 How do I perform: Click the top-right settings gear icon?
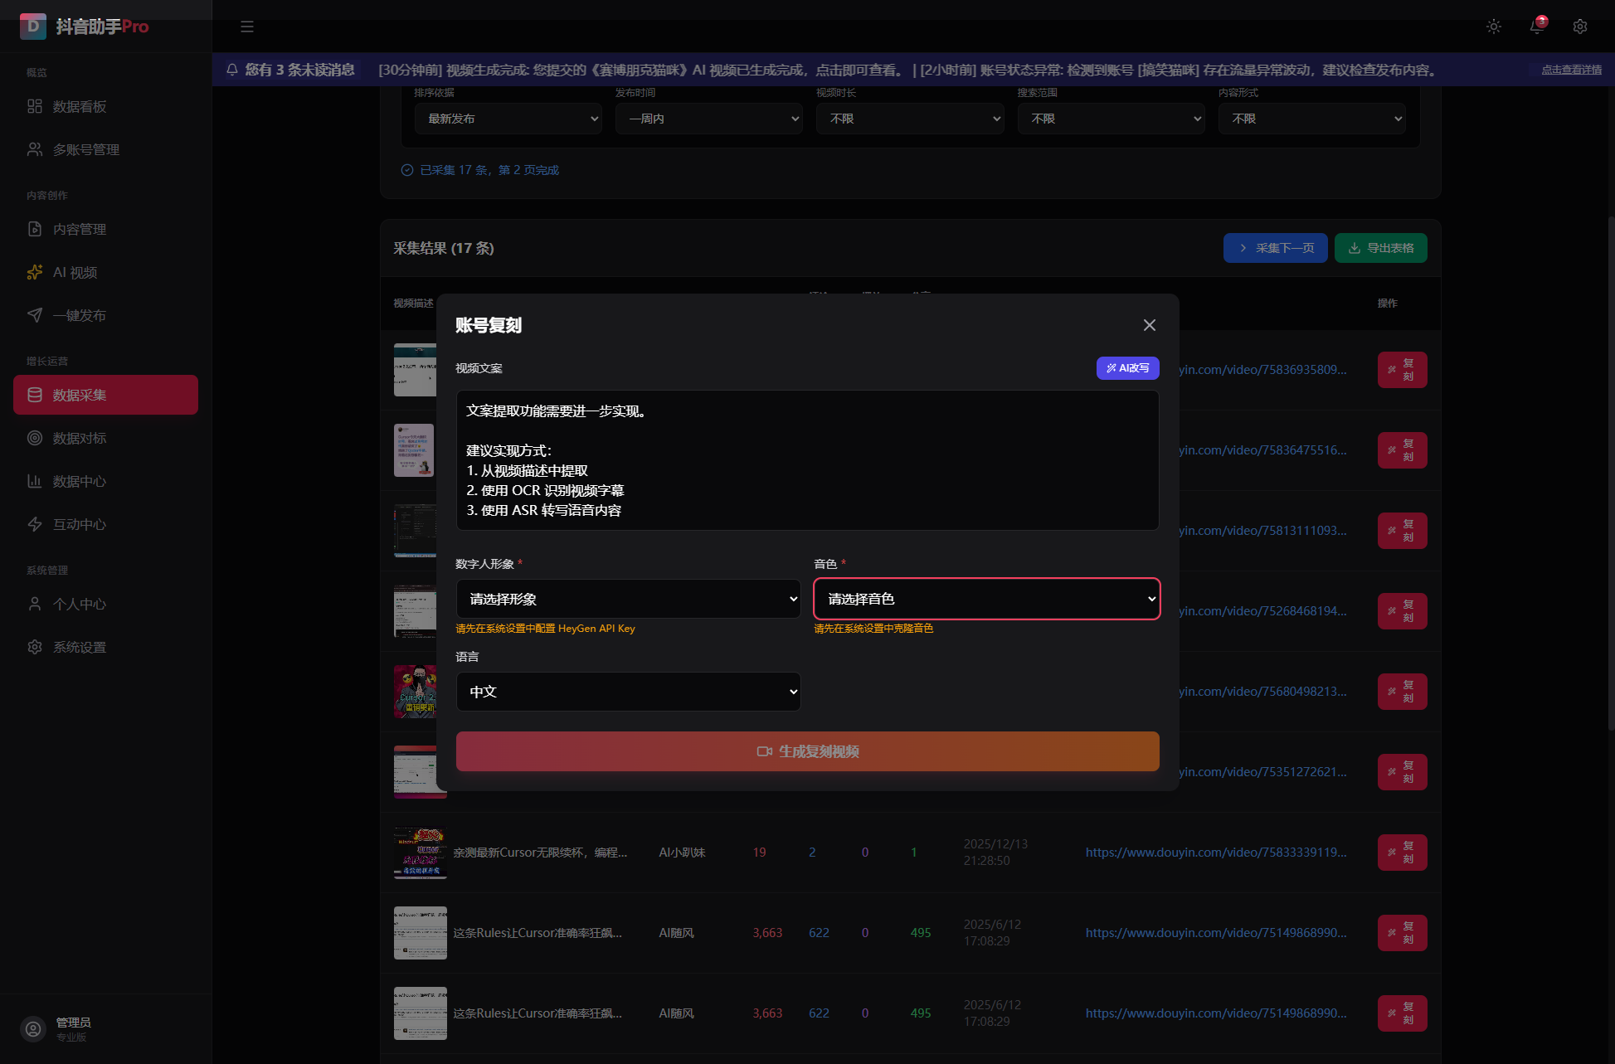(1579, 27)
